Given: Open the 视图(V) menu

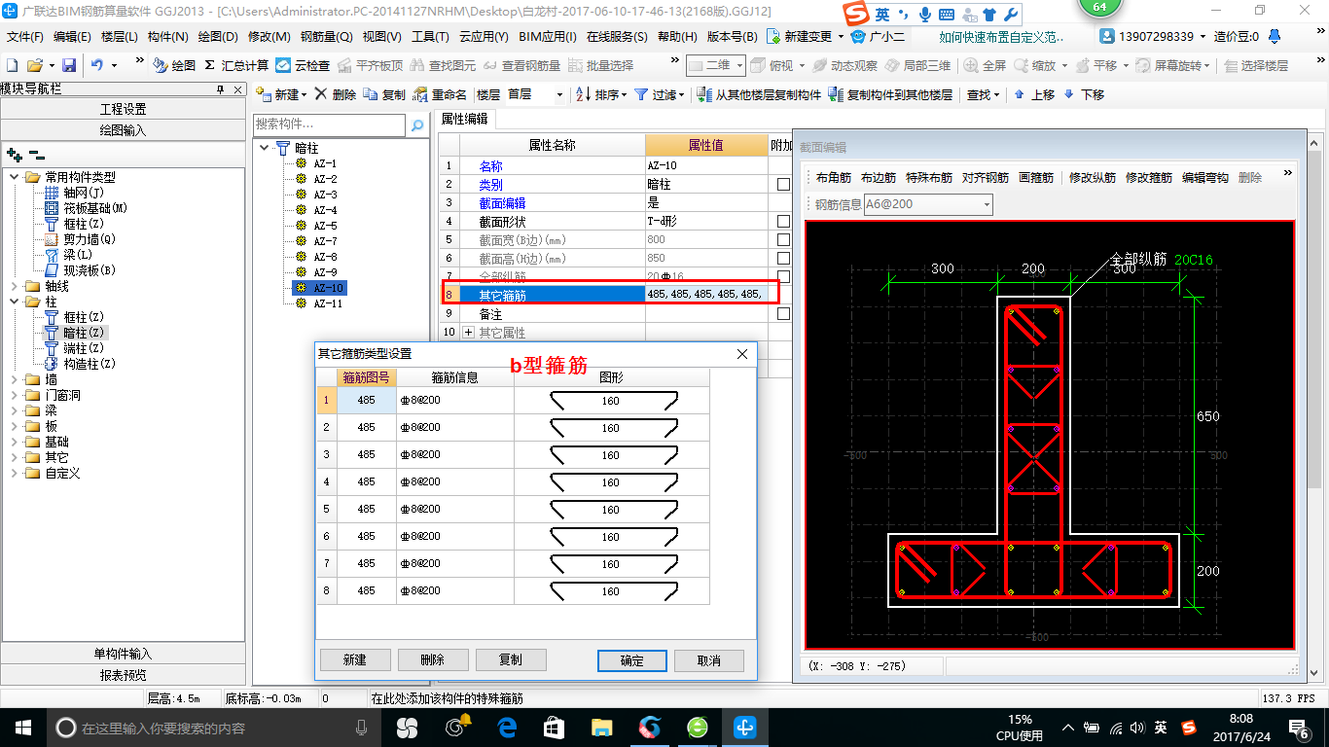Looking at the screenshot, I should click(x=381, y=37).
